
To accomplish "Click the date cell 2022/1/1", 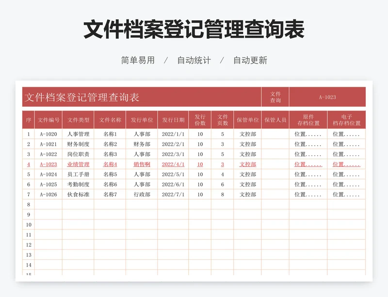I will point(173,134).
